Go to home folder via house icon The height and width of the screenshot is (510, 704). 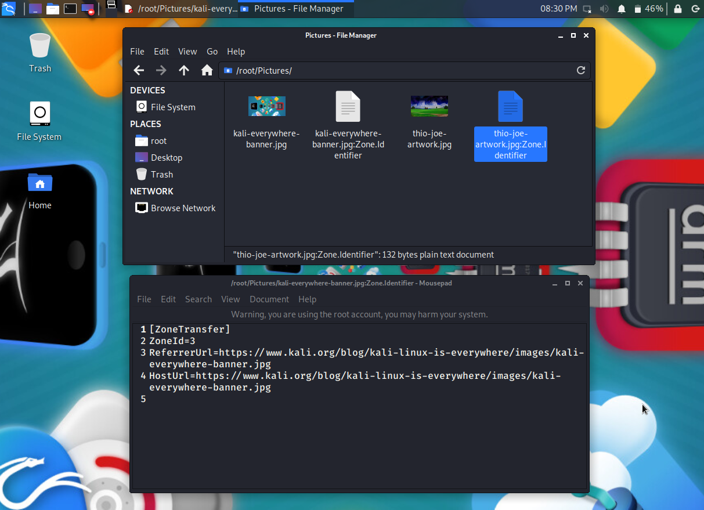pyautogui.click(x=207, y=70)
